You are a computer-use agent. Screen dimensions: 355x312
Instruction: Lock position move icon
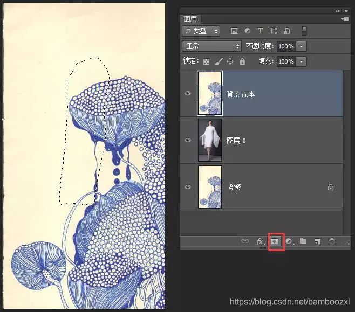[x=230, y=61]
